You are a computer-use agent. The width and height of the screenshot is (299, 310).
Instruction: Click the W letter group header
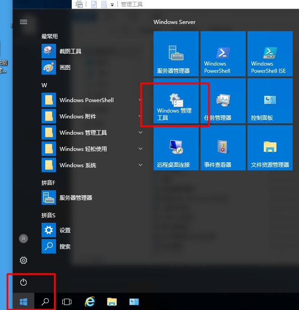(44, 85)
